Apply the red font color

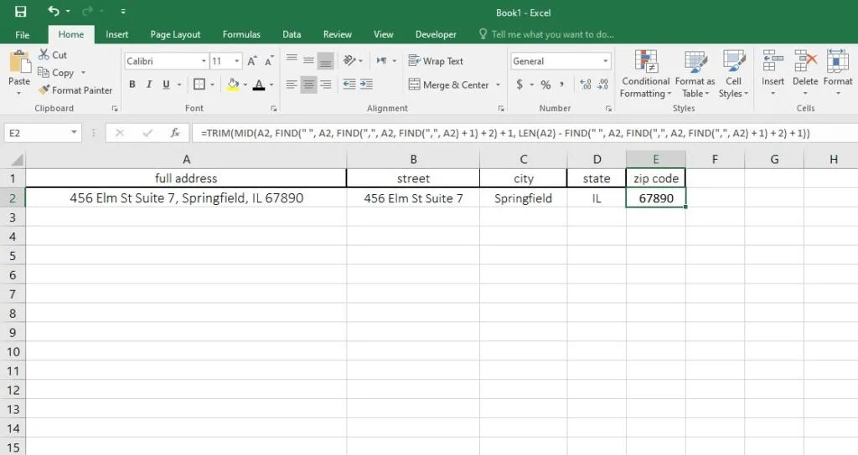point(259,84)
